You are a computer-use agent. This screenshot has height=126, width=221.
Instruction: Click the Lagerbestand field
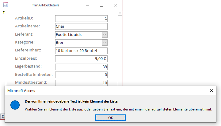click(81, 67)
